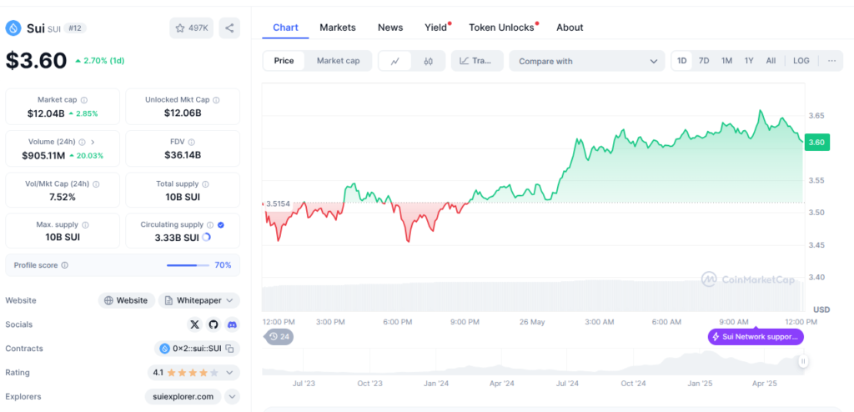Switch to the About tab

570,28
